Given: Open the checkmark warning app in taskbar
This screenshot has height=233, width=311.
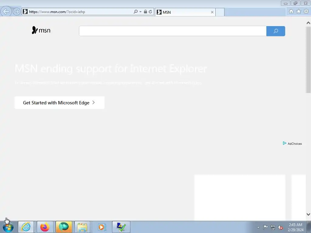Looking at the screenshot, I should coord(121,227).
